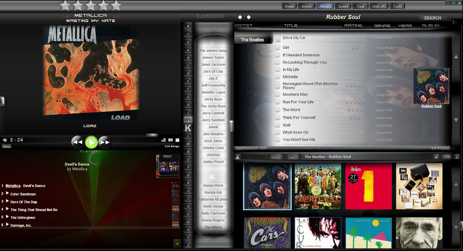Open the Year tab

[361, 6]
